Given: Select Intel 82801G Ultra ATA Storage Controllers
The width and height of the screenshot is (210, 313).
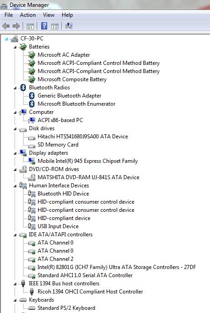Looking at the screenshot, I should coord(117,267).
